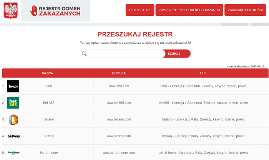Click the betway Malta licence description
The height and width of the screenshot is (160, 269).
(204, 136)
